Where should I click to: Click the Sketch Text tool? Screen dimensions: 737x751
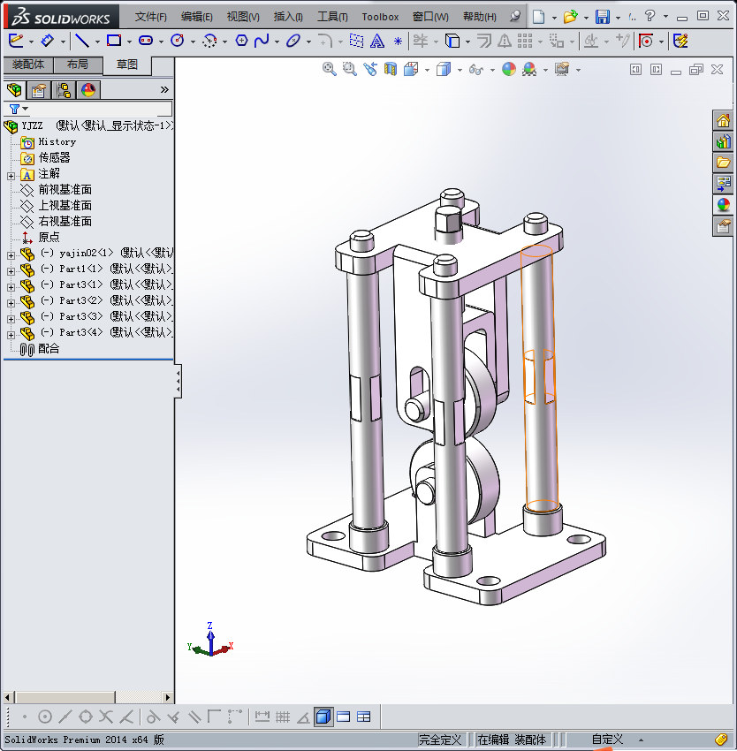(377, 42)
